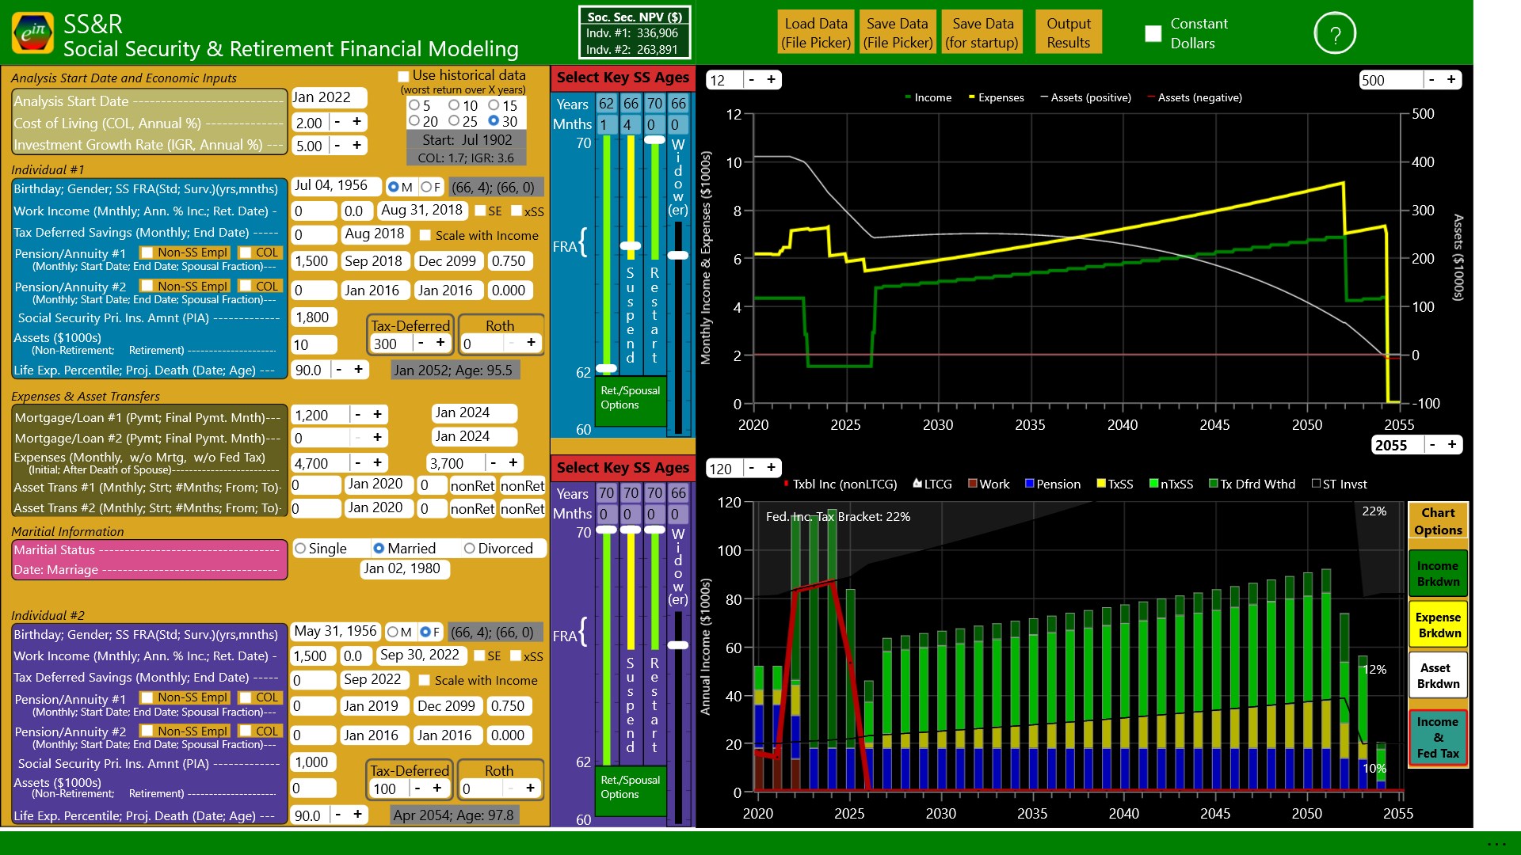Increase Cost of Living with plus button

click(x=356, y=122)
